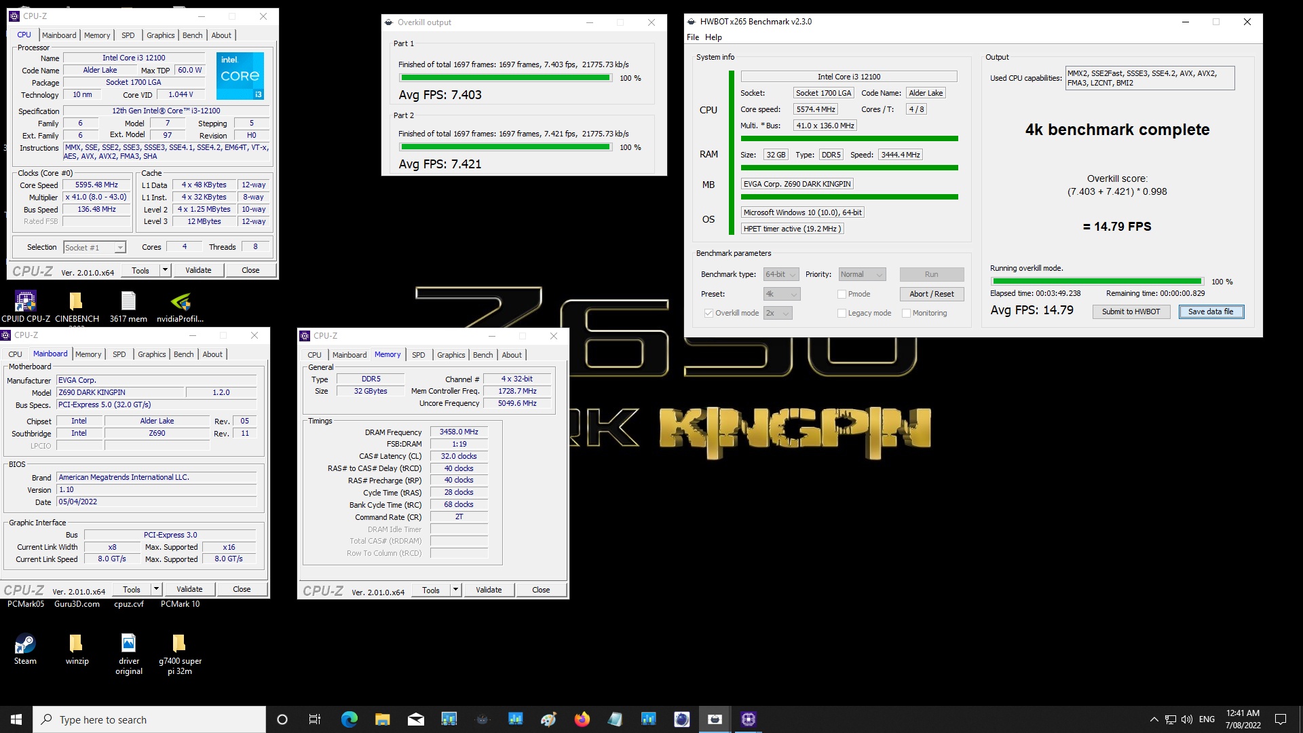Click the Running overkill mode progress bar

[1097, 282]
